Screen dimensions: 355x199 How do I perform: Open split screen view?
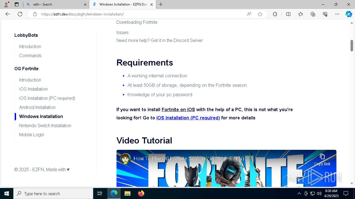[288, 14]
